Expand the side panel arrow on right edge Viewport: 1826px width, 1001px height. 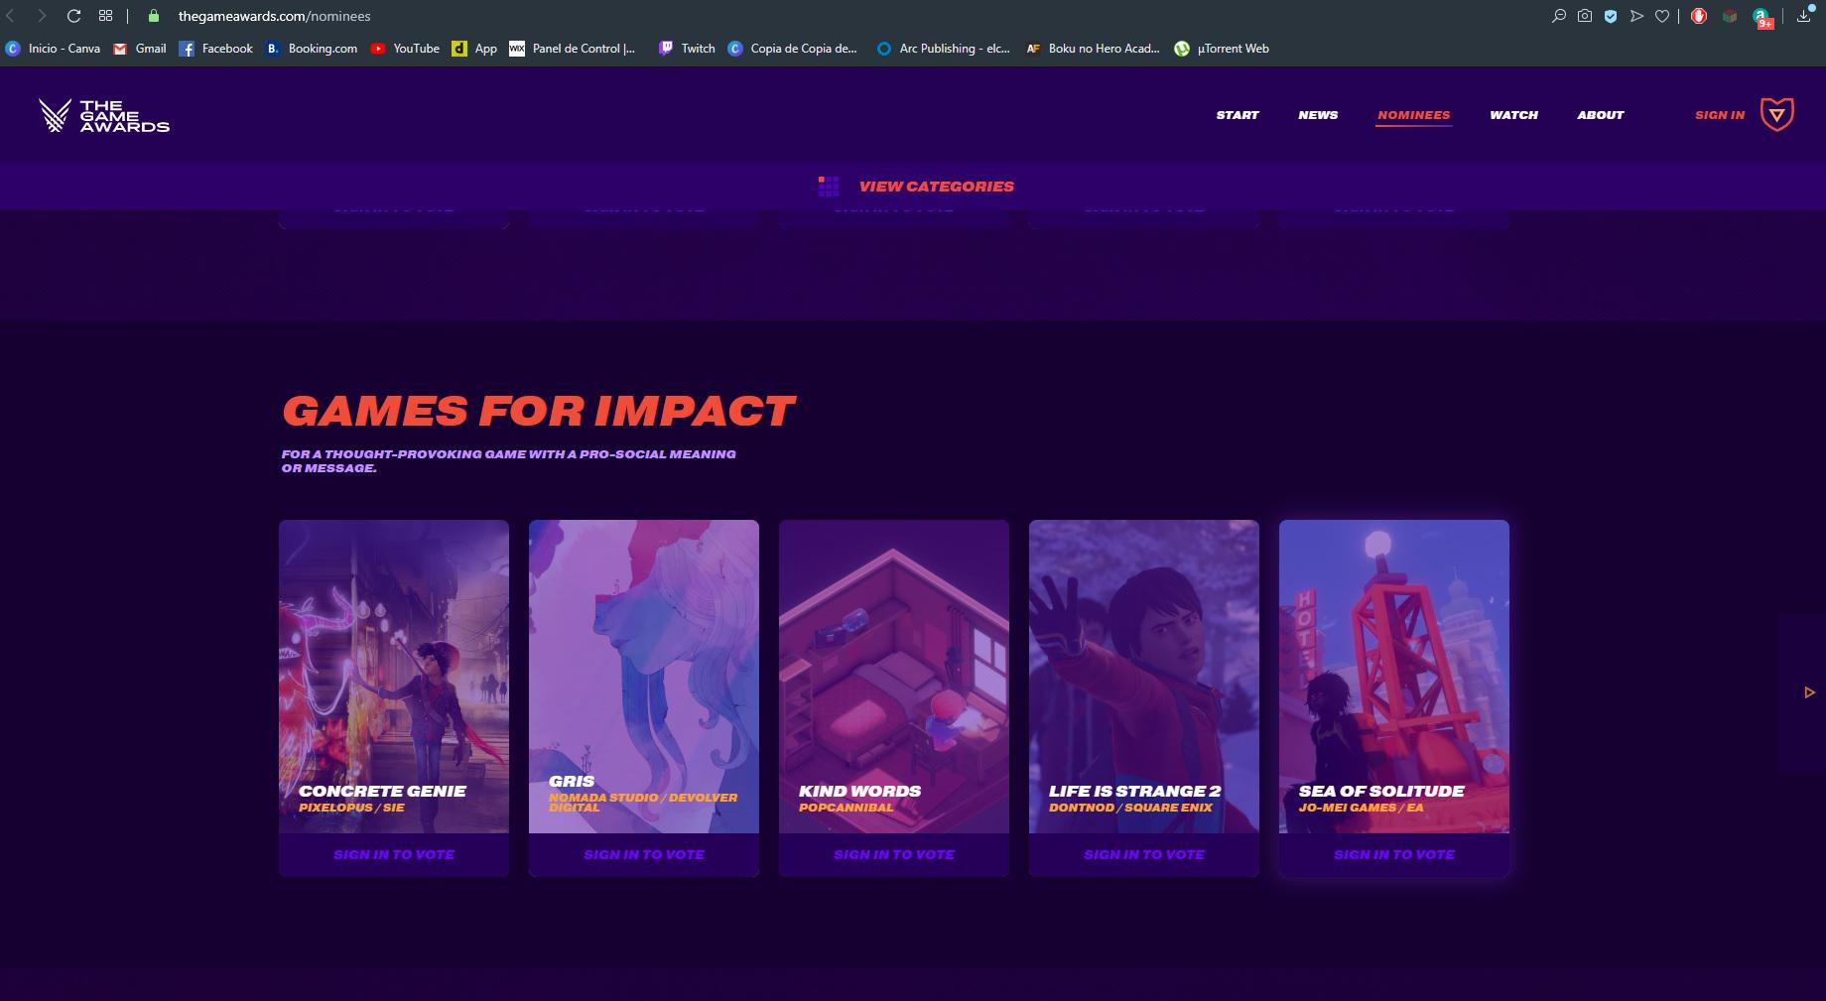pyautogui.click(x=1809, y=692)
